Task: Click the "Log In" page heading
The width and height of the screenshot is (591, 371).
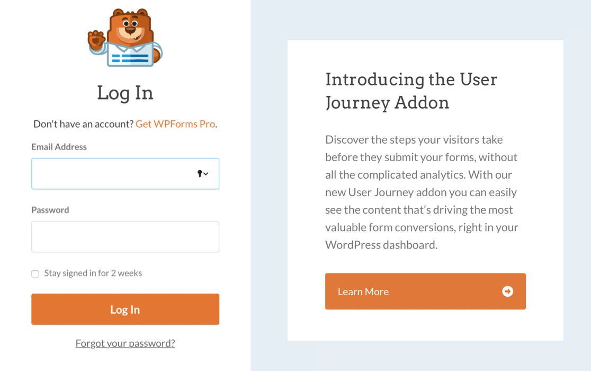Action: [x=125, y=93]
